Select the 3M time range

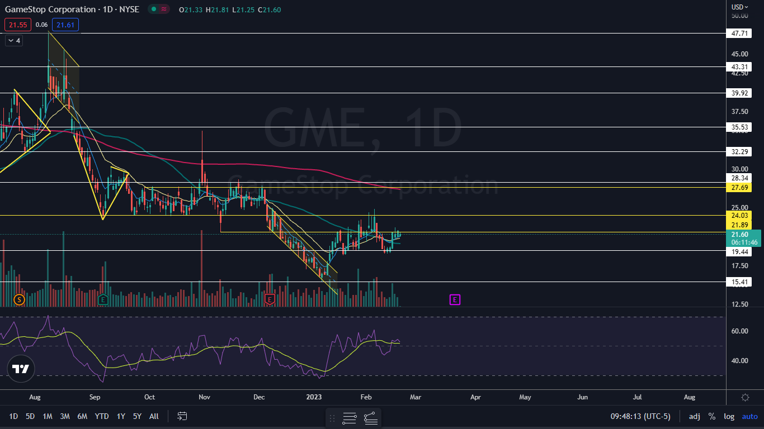click(65, 416)
